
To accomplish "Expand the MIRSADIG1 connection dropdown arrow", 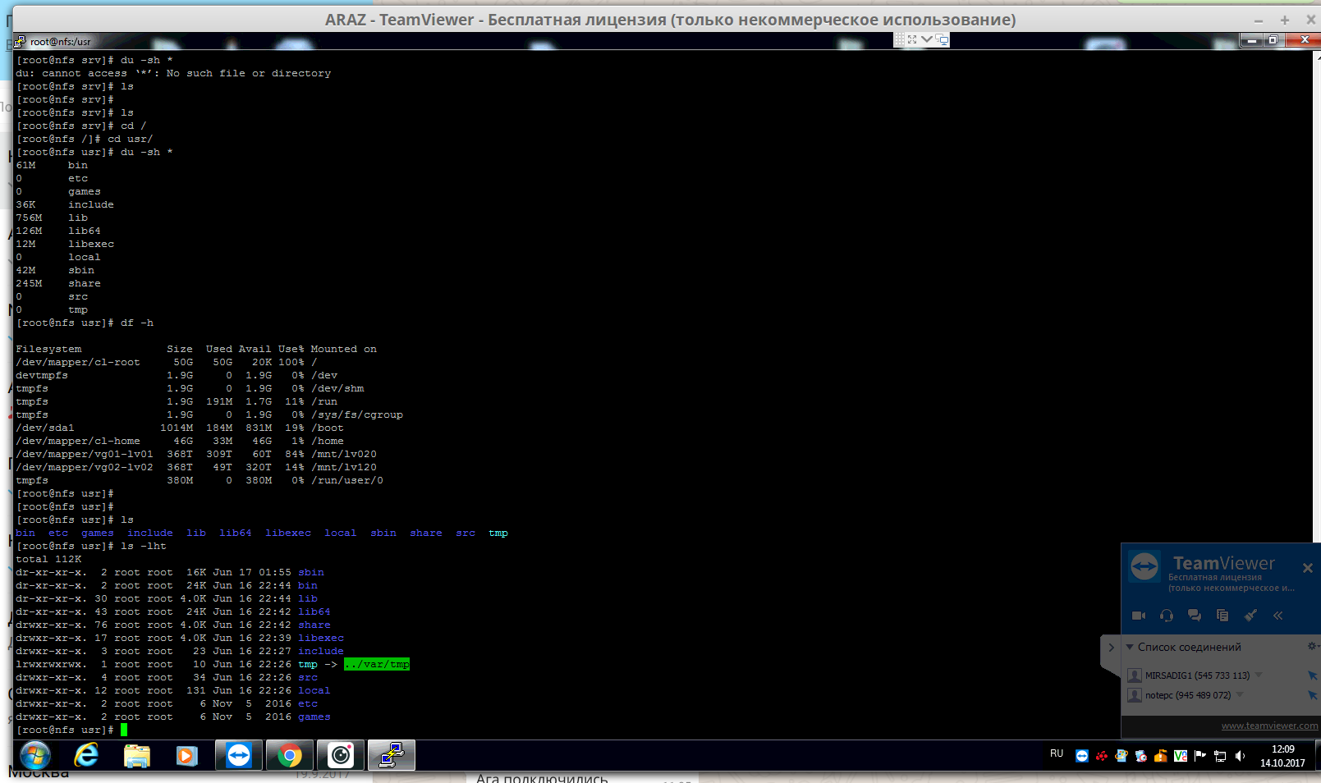I will click(1259, 675).
